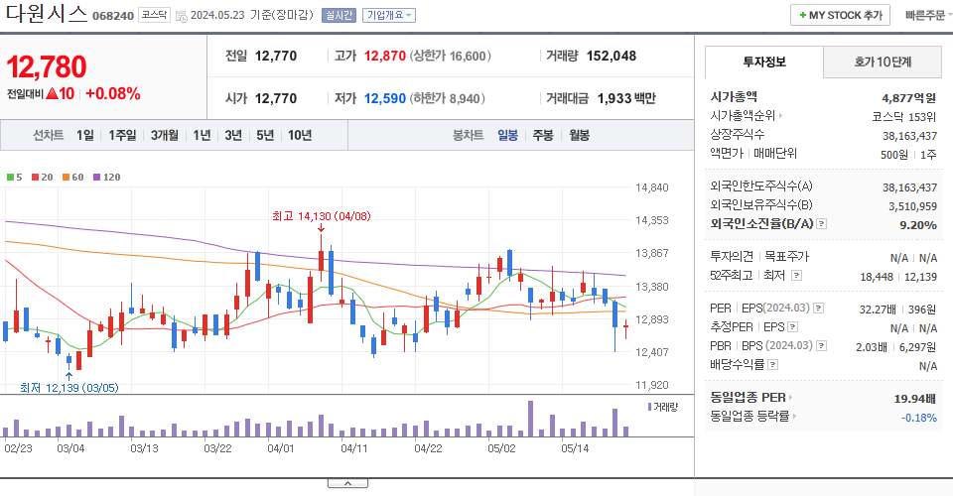Select 주봉 weekly candle chart
This screenshot has height=496, width=953.
pyautogui.click(x=543, y=135)
